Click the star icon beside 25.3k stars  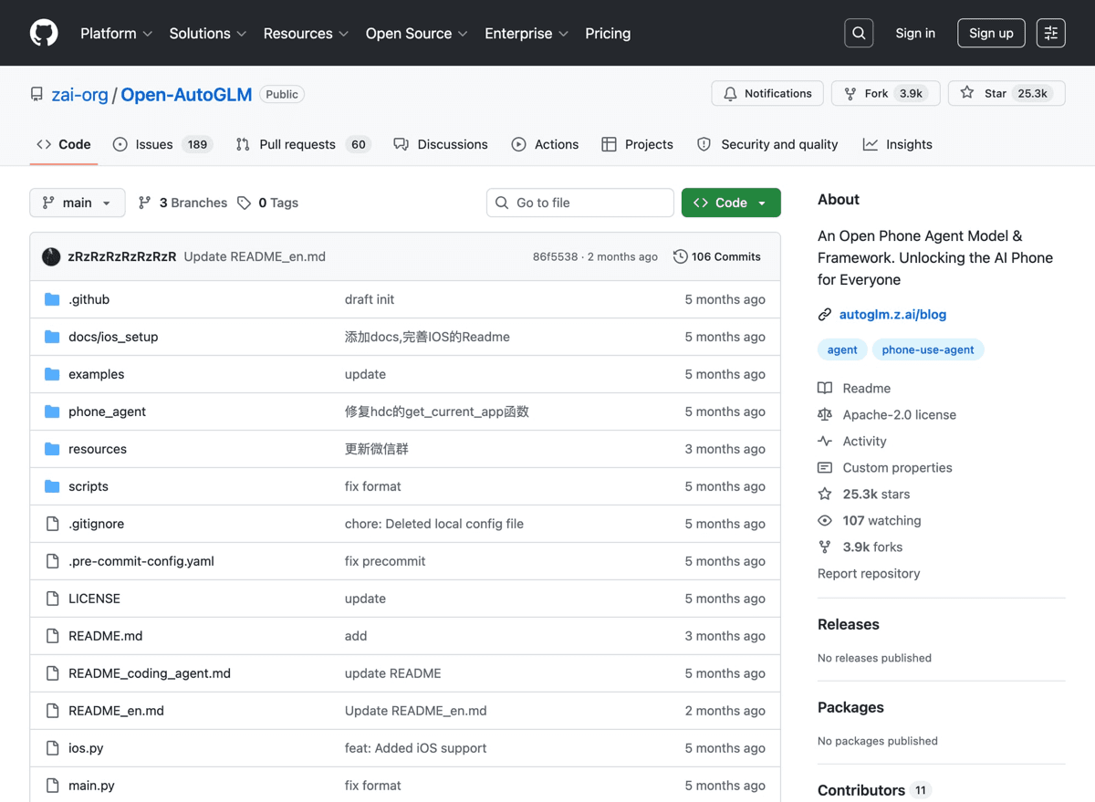tap(825, 494)
